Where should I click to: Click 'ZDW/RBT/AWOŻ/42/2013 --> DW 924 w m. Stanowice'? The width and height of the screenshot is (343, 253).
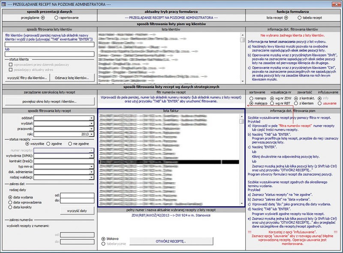(x=171, y=215)
